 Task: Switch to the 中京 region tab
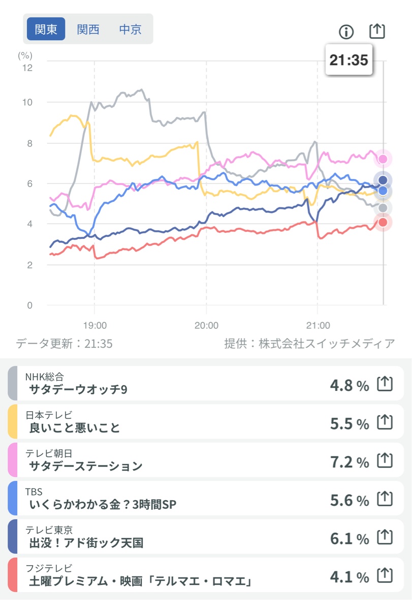point(130,29)
